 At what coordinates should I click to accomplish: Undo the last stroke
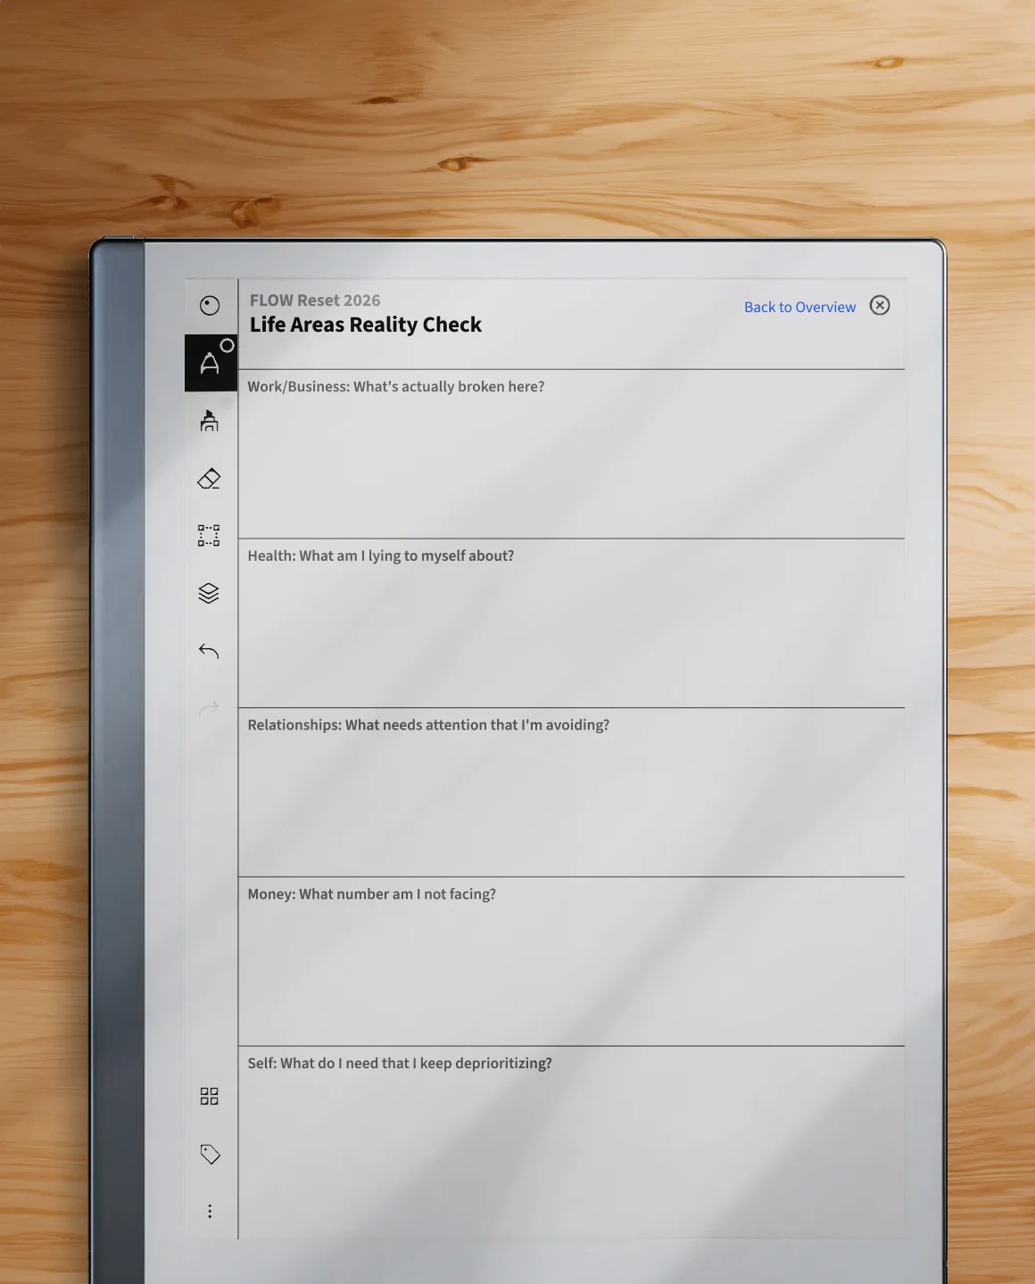[209, 652]
